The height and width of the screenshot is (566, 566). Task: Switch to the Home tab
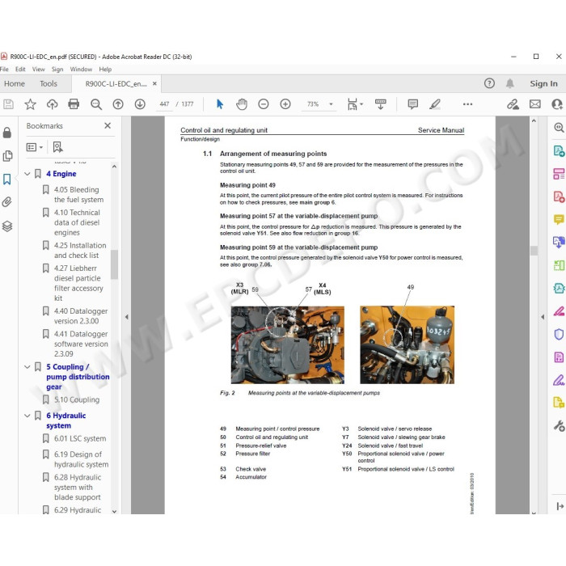click(15, 84)
